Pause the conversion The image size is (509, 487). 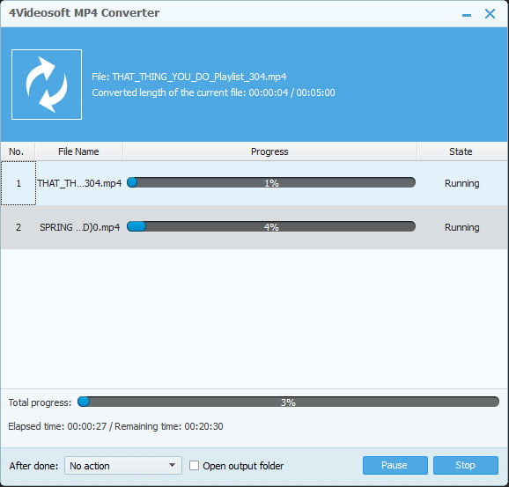coord(395,465)
